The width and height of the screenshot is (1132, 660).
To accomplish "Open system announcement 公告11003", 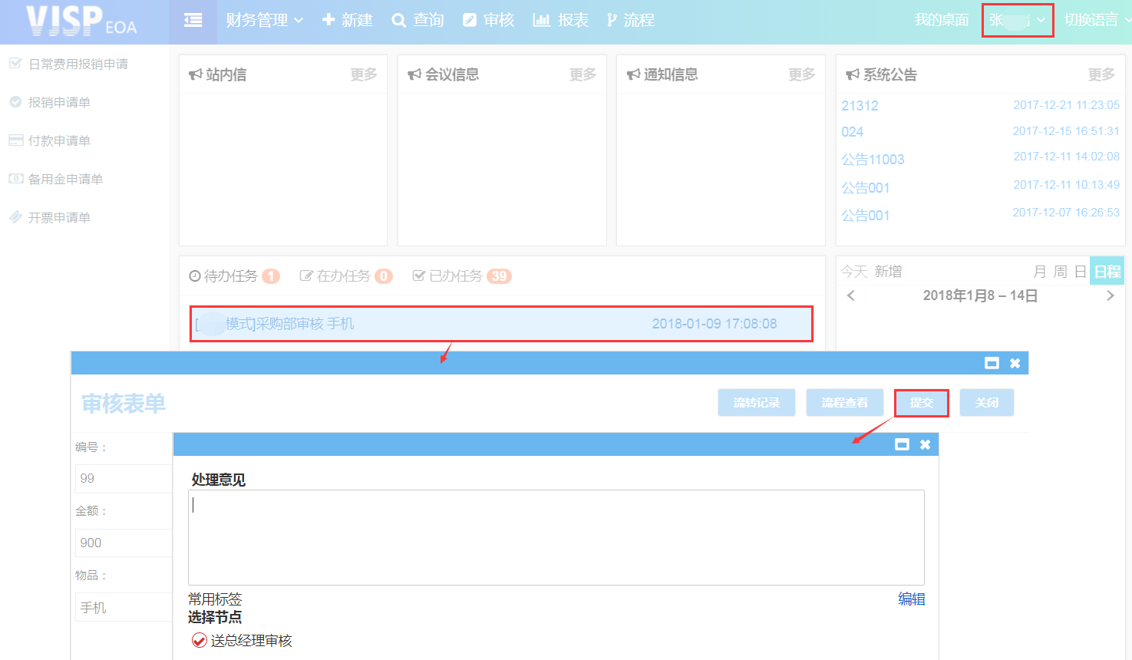I will 873,160.
